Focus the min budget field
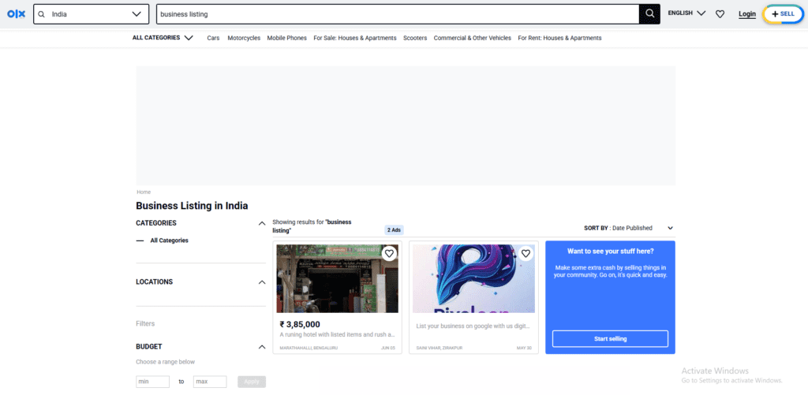The width and height of the screenshot is (808, 395). coord(152,382)
